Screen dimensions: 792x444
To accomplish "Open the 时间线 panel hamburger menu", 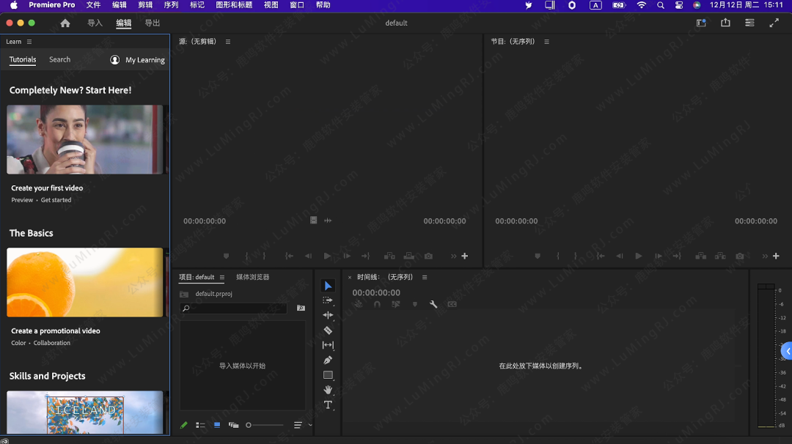I will coord(425,278).
